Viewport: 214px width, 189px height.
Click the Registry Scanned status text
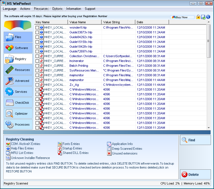coord(16,183)
